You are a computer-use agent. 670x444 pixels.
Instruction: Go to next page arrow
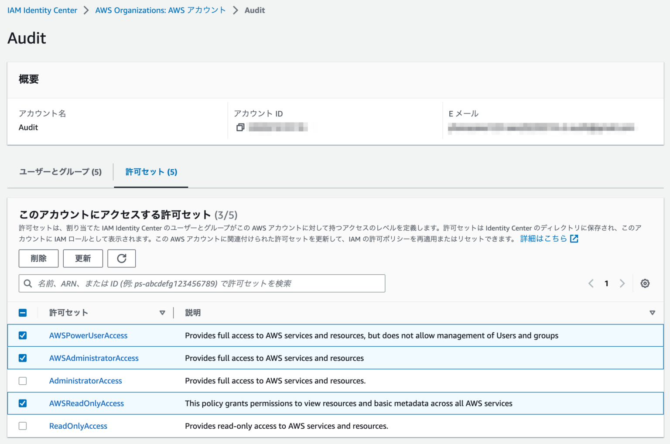tap(622, 283)
